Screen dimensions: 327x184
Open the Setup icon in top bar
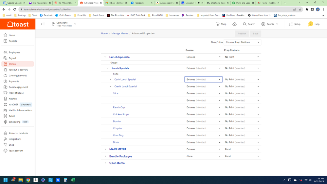point(291,24)
